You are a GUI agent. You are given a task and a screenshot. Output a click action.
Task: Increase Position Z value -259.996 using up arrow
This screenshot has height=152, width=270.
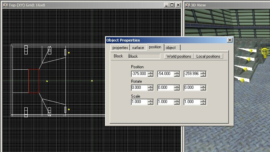[203, 72]
